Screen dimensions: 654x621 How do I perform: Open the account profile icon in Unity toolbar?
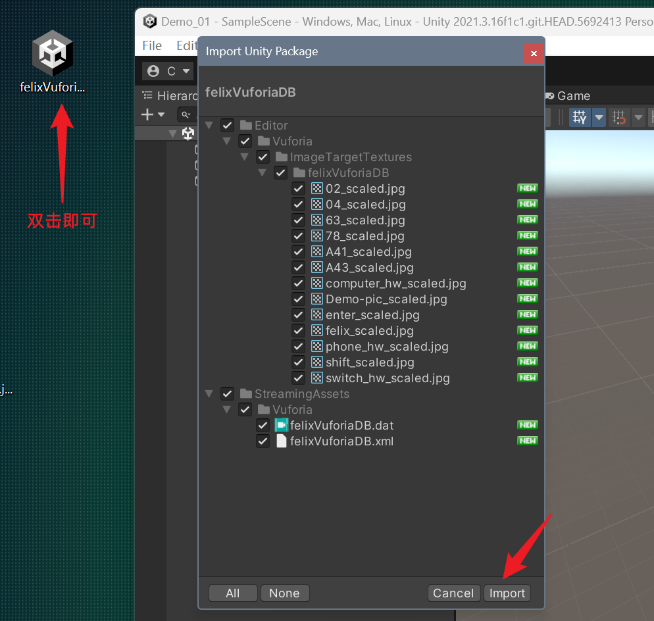153,71
